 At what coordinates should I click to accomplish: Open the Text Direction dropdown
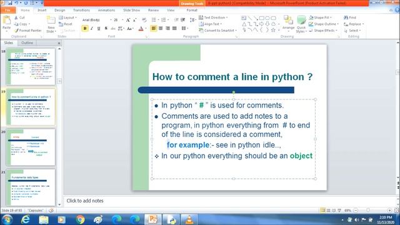(x=213, y=17)
